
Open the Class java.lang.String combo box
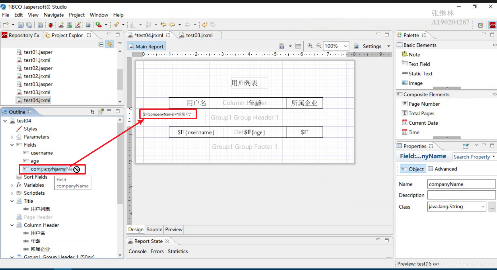pos(457,207)
